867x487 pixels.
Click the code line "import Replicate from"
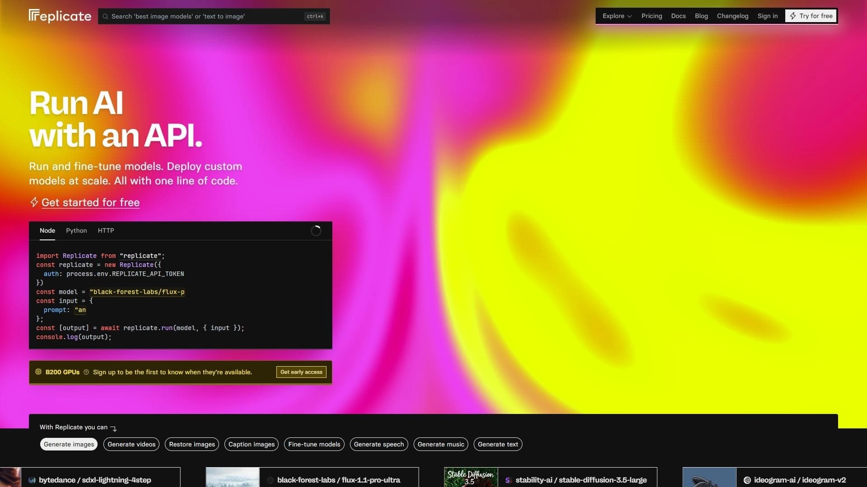100,256
